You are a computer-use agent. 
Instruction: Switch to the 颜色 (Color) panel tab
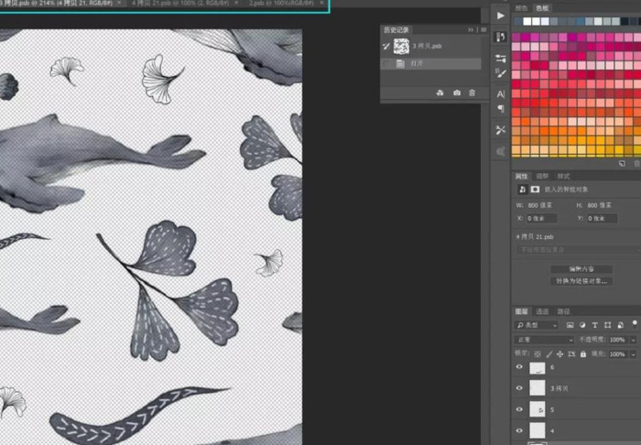click(x=521, y=7)
